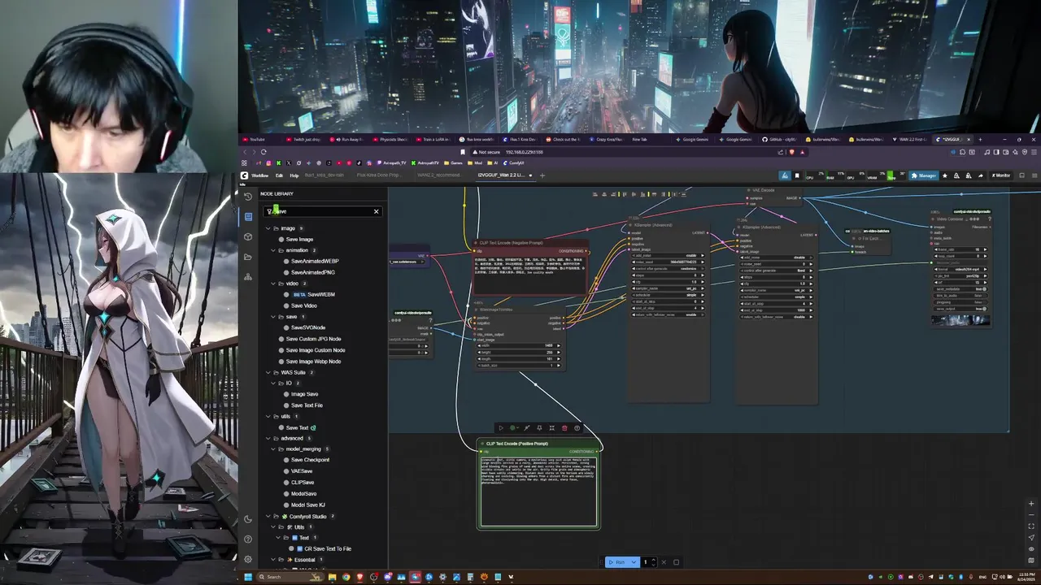Select Save Custom JPG Node

[313, 339]
